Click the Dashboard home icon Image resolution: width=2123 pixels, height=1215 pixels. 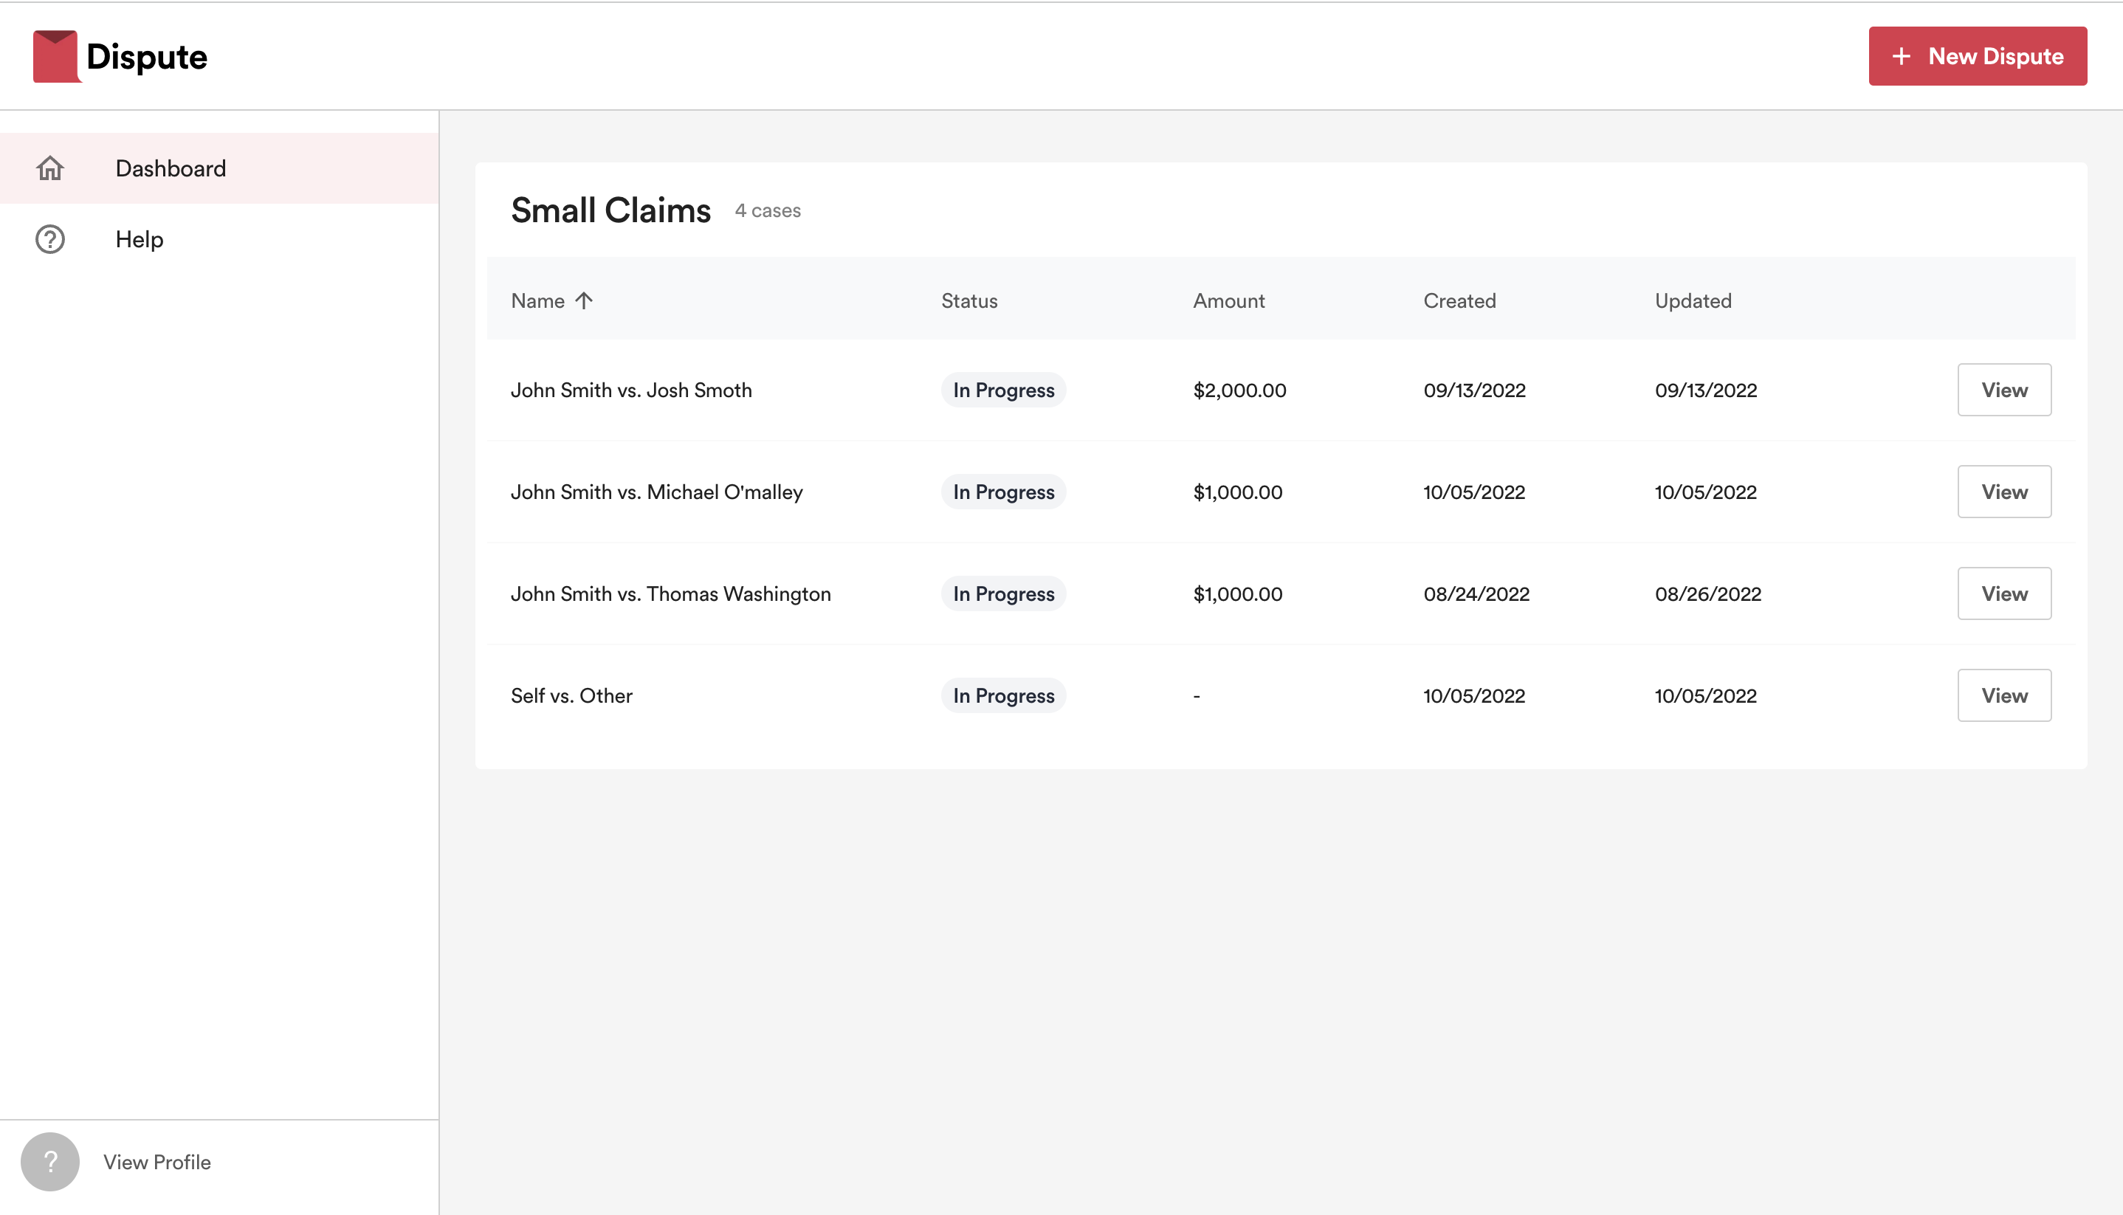50,168
